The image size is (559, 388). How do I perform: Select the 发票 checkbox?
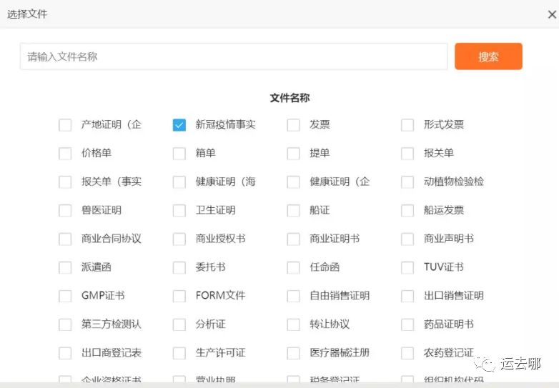point(293,125)
